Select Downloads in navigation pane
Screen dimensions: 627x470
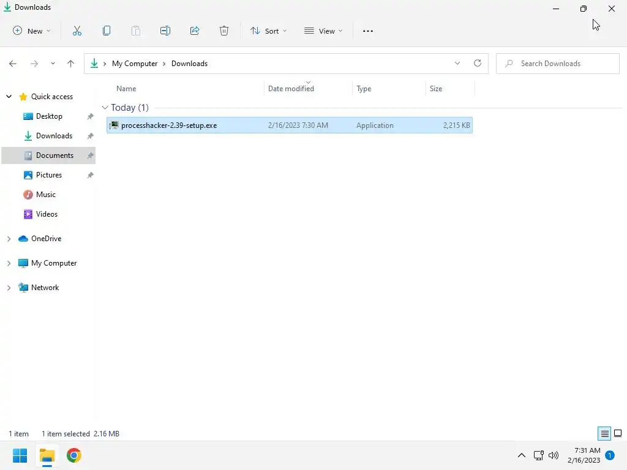pyautogui.click(x=54, y=136)
